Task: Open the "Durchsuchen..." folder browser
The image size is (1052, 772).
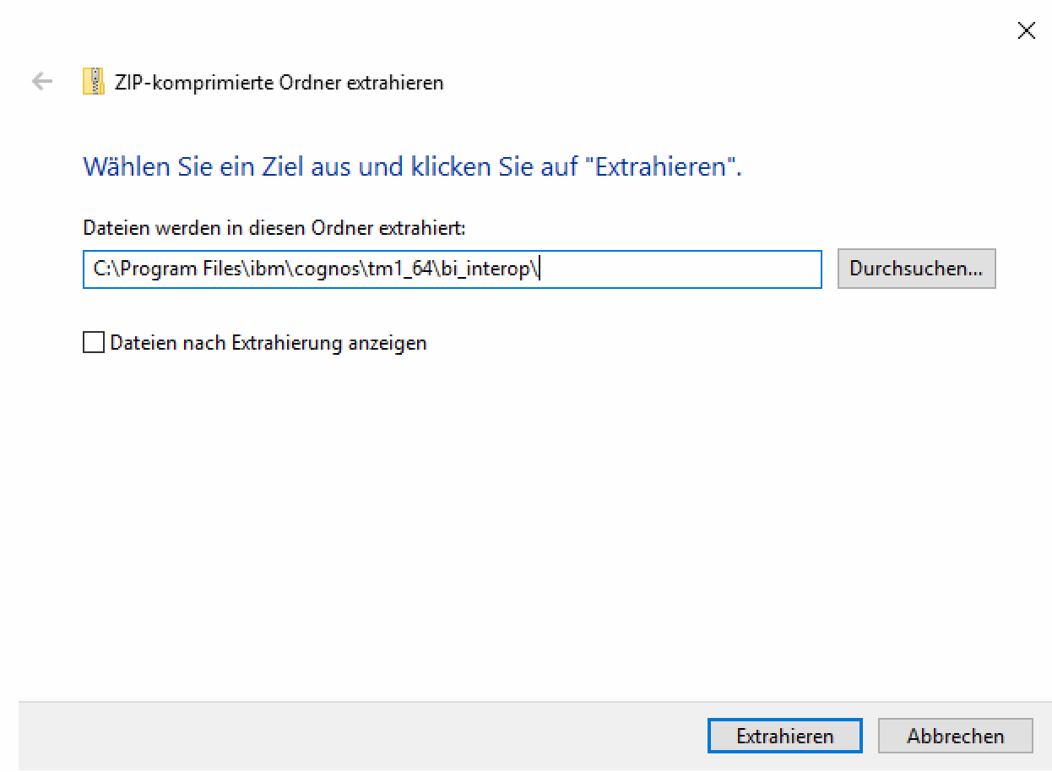Action: [916, 269]
